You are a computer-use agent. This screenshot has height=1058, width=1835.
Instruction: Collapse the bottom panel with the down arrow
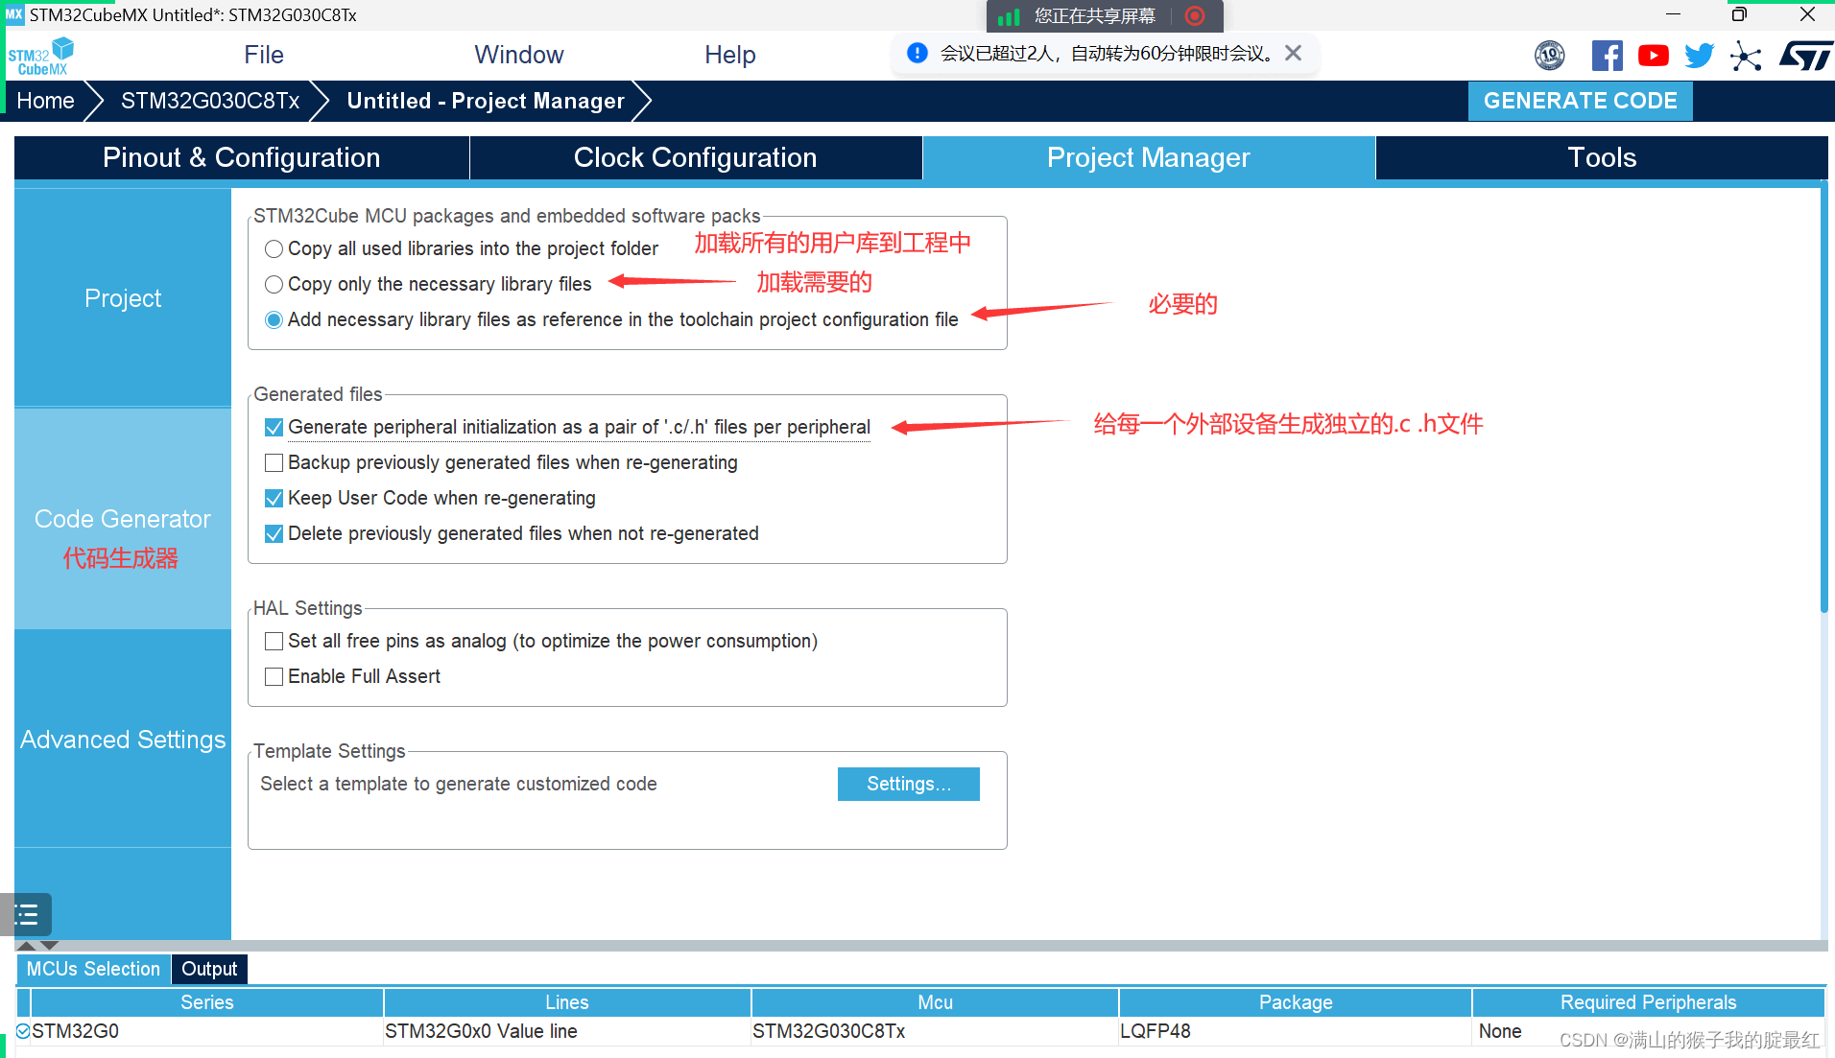[x=49, y=946]
